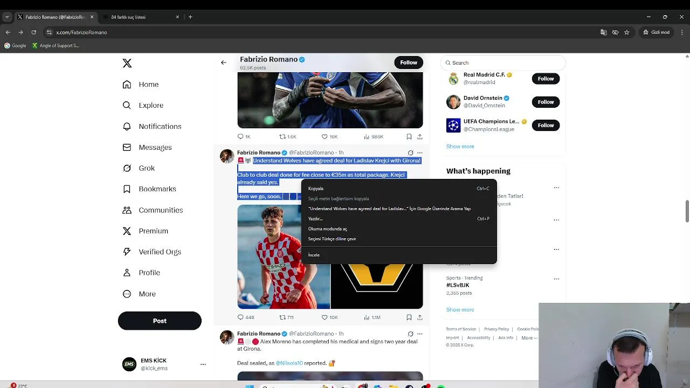Open the more options on the Krejci tweet

(420, 153)
